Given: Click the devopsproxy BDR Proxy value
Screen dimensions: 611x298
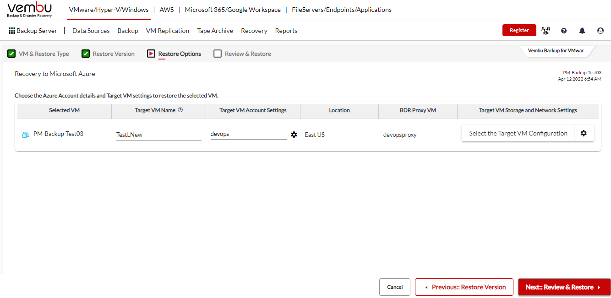Looking at the screenshot, I should point(400,135).
